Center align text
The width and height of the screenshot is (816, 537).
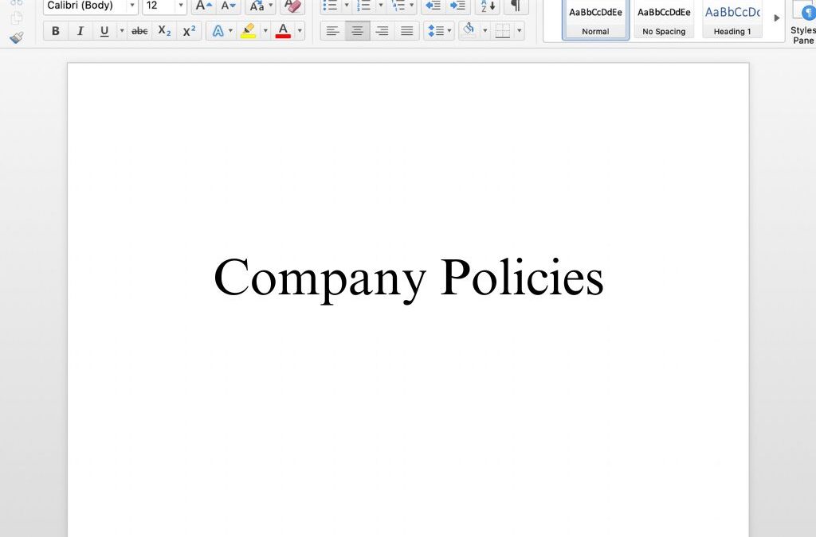(357, 31)
